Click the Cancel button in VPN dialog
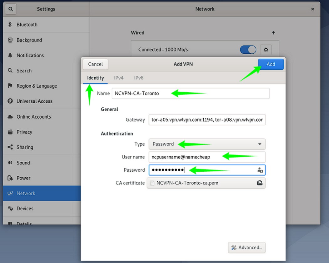The image size is (329, 263). [96, 64]
